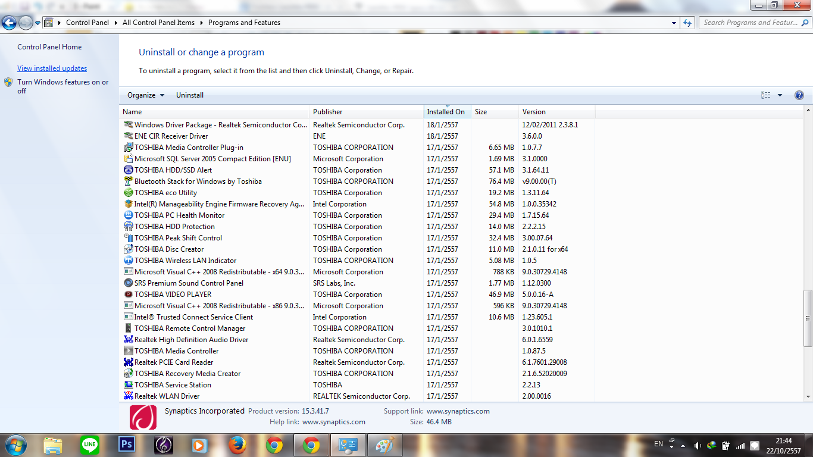Show hidden icons via the tray arrow
Viewport: 813px width, 457px height.
(684, 446)
